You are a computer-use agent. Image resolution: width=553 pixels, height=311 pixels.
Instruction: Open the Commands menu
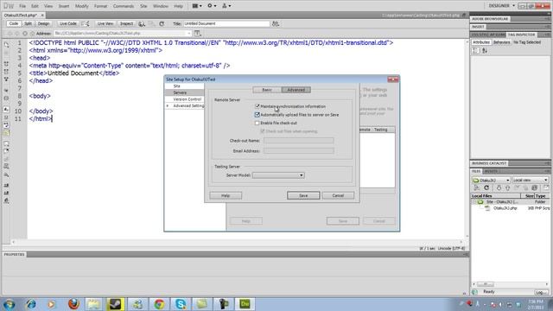pos(124,6)
